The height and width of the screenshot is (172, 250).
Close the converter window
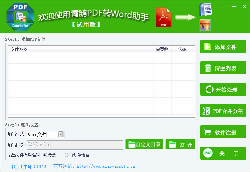[x=244, y=7]
